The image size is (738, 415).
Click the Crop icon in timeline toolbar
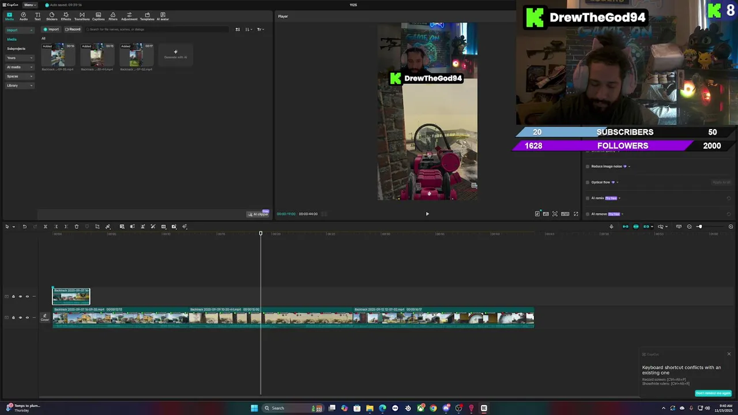[97, 227]
